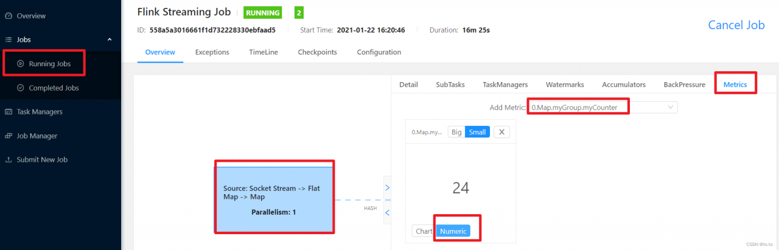Click the Overview dashboard icon in sidebar

[x=9, y=16]
